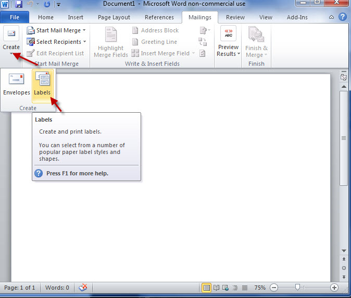Screen dimensions: 351x298
Task: Switch to Web Layout view
Action: (x=225, y=288)
